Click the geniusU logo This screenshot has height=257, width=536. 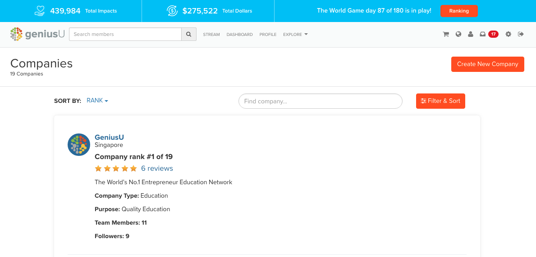point(37,34)
